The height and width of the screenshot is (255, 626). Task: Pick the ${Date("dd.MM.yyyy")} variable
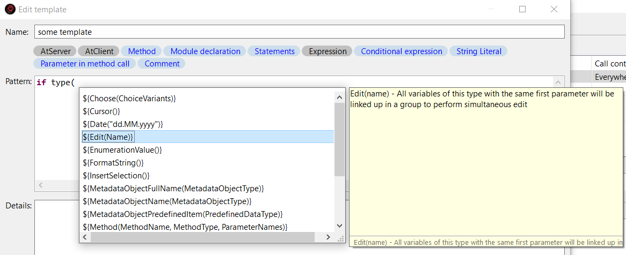click(123, 124)
